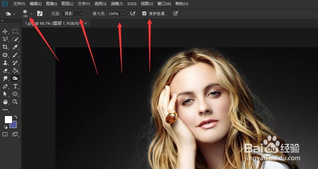Open the 图像(I) menu
The image size is (318, 169).
pos(52,4)
